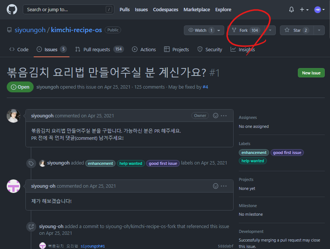330x249 pixels.
Task: Open Codespaces in top navigation
Action: [166, 10]
